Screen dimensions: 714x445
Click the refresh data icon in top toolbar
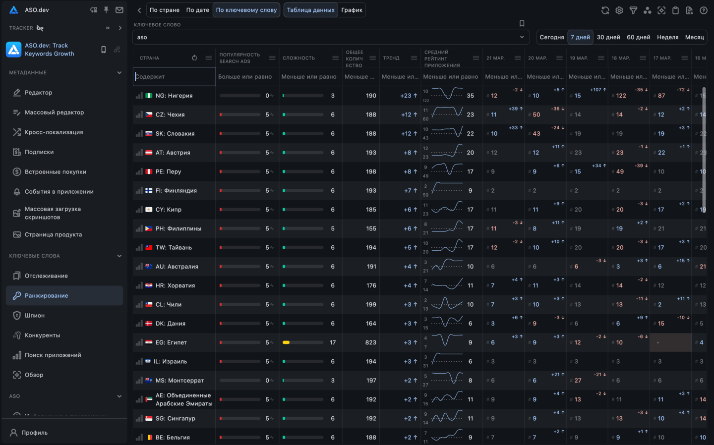click(x=605, y=10)
